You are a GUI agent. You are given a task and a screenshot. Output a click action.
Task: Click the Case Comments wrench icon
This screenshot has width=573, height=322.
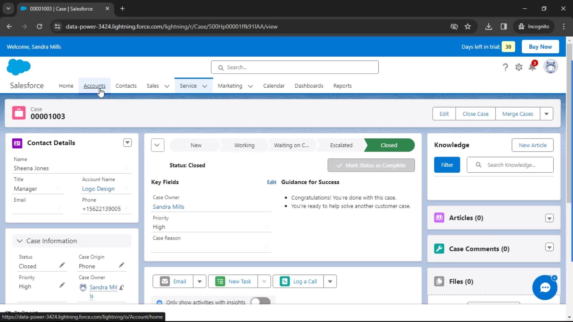439,249
